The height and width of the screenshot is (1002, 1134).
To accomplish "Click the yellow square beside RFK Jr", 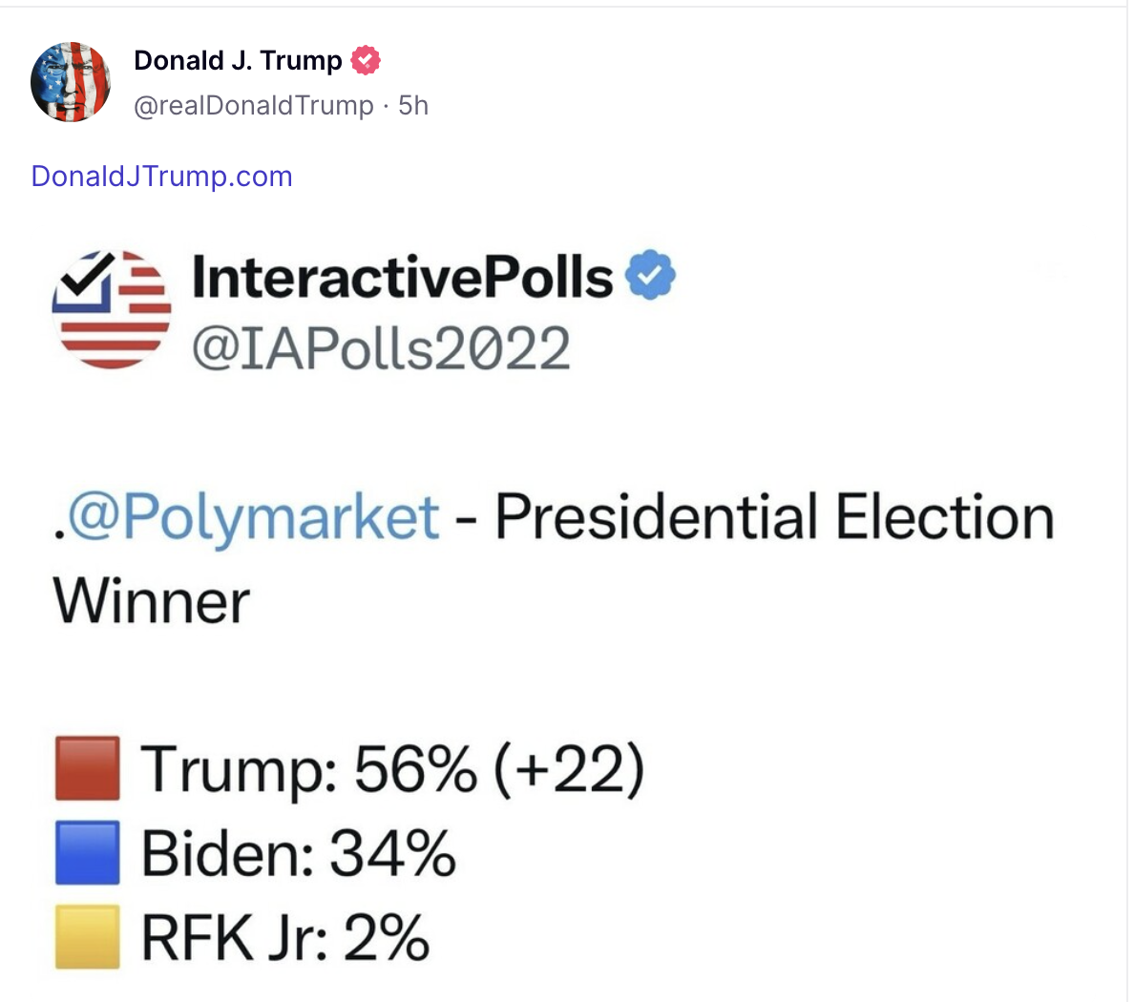I will click(x=88, y=936).
